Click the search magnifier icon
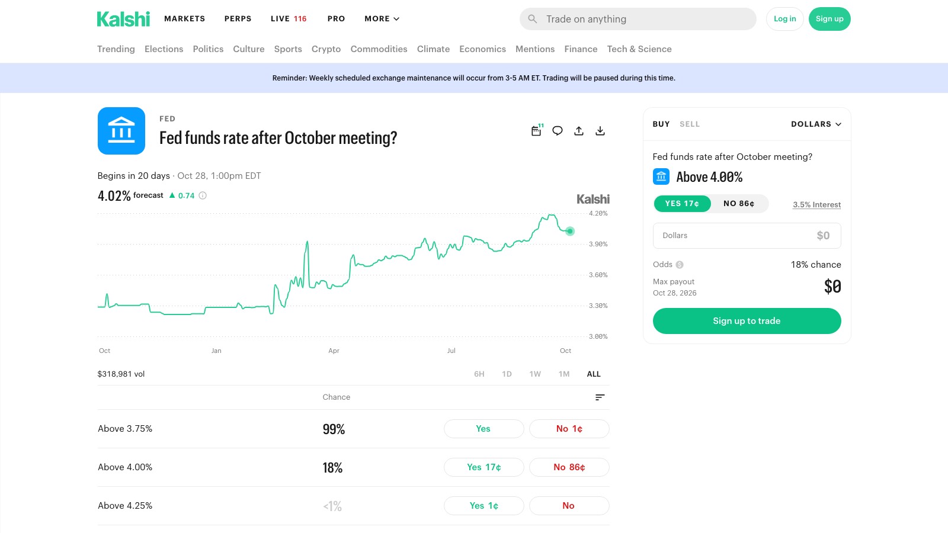Viewport: 948px width, 533px height. pos(533,19)
